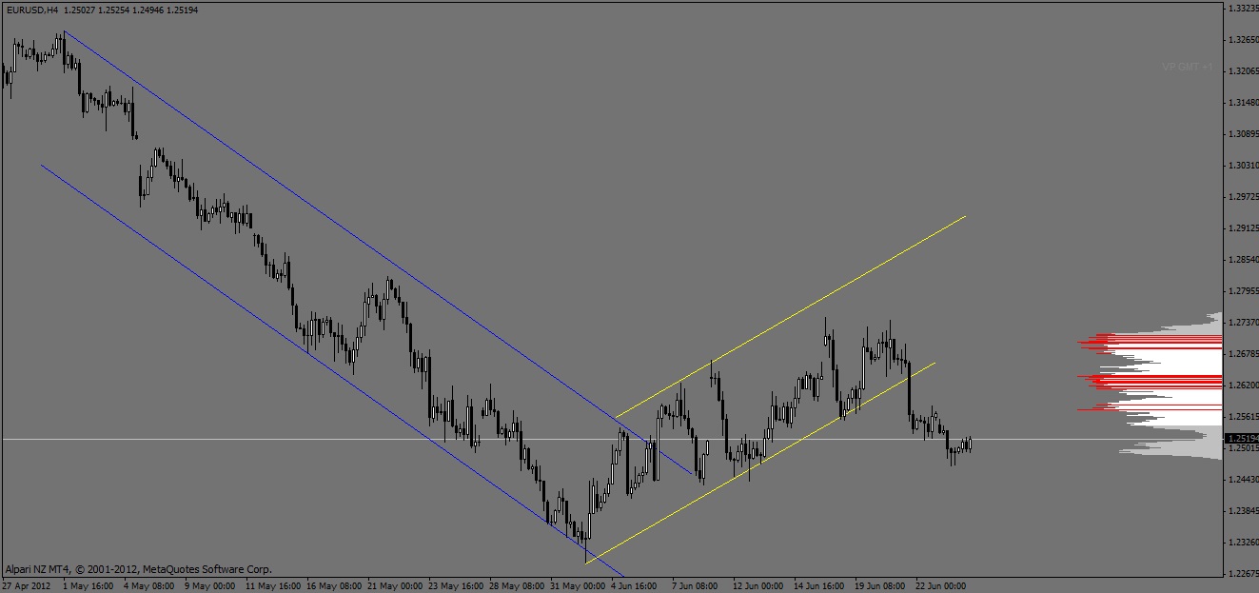Click the 19 Jun 08:00 time label

pyautogui.click(x=880, y=585)
